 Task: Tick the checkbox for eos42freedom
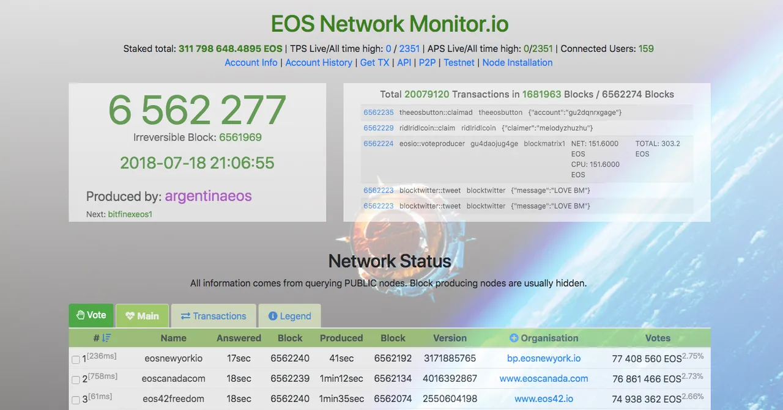[x=76, y=400]
